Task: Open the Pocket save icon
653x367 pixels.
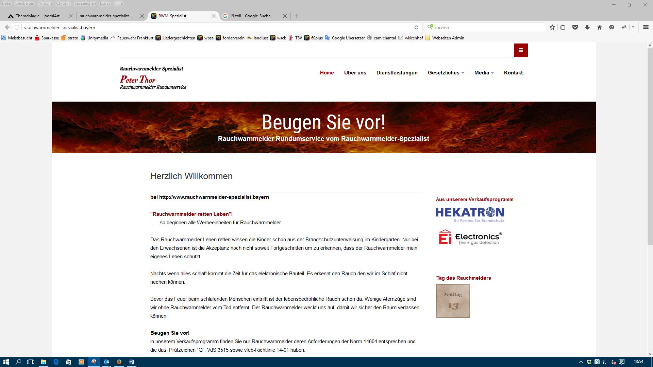Action: click(575, 28)
